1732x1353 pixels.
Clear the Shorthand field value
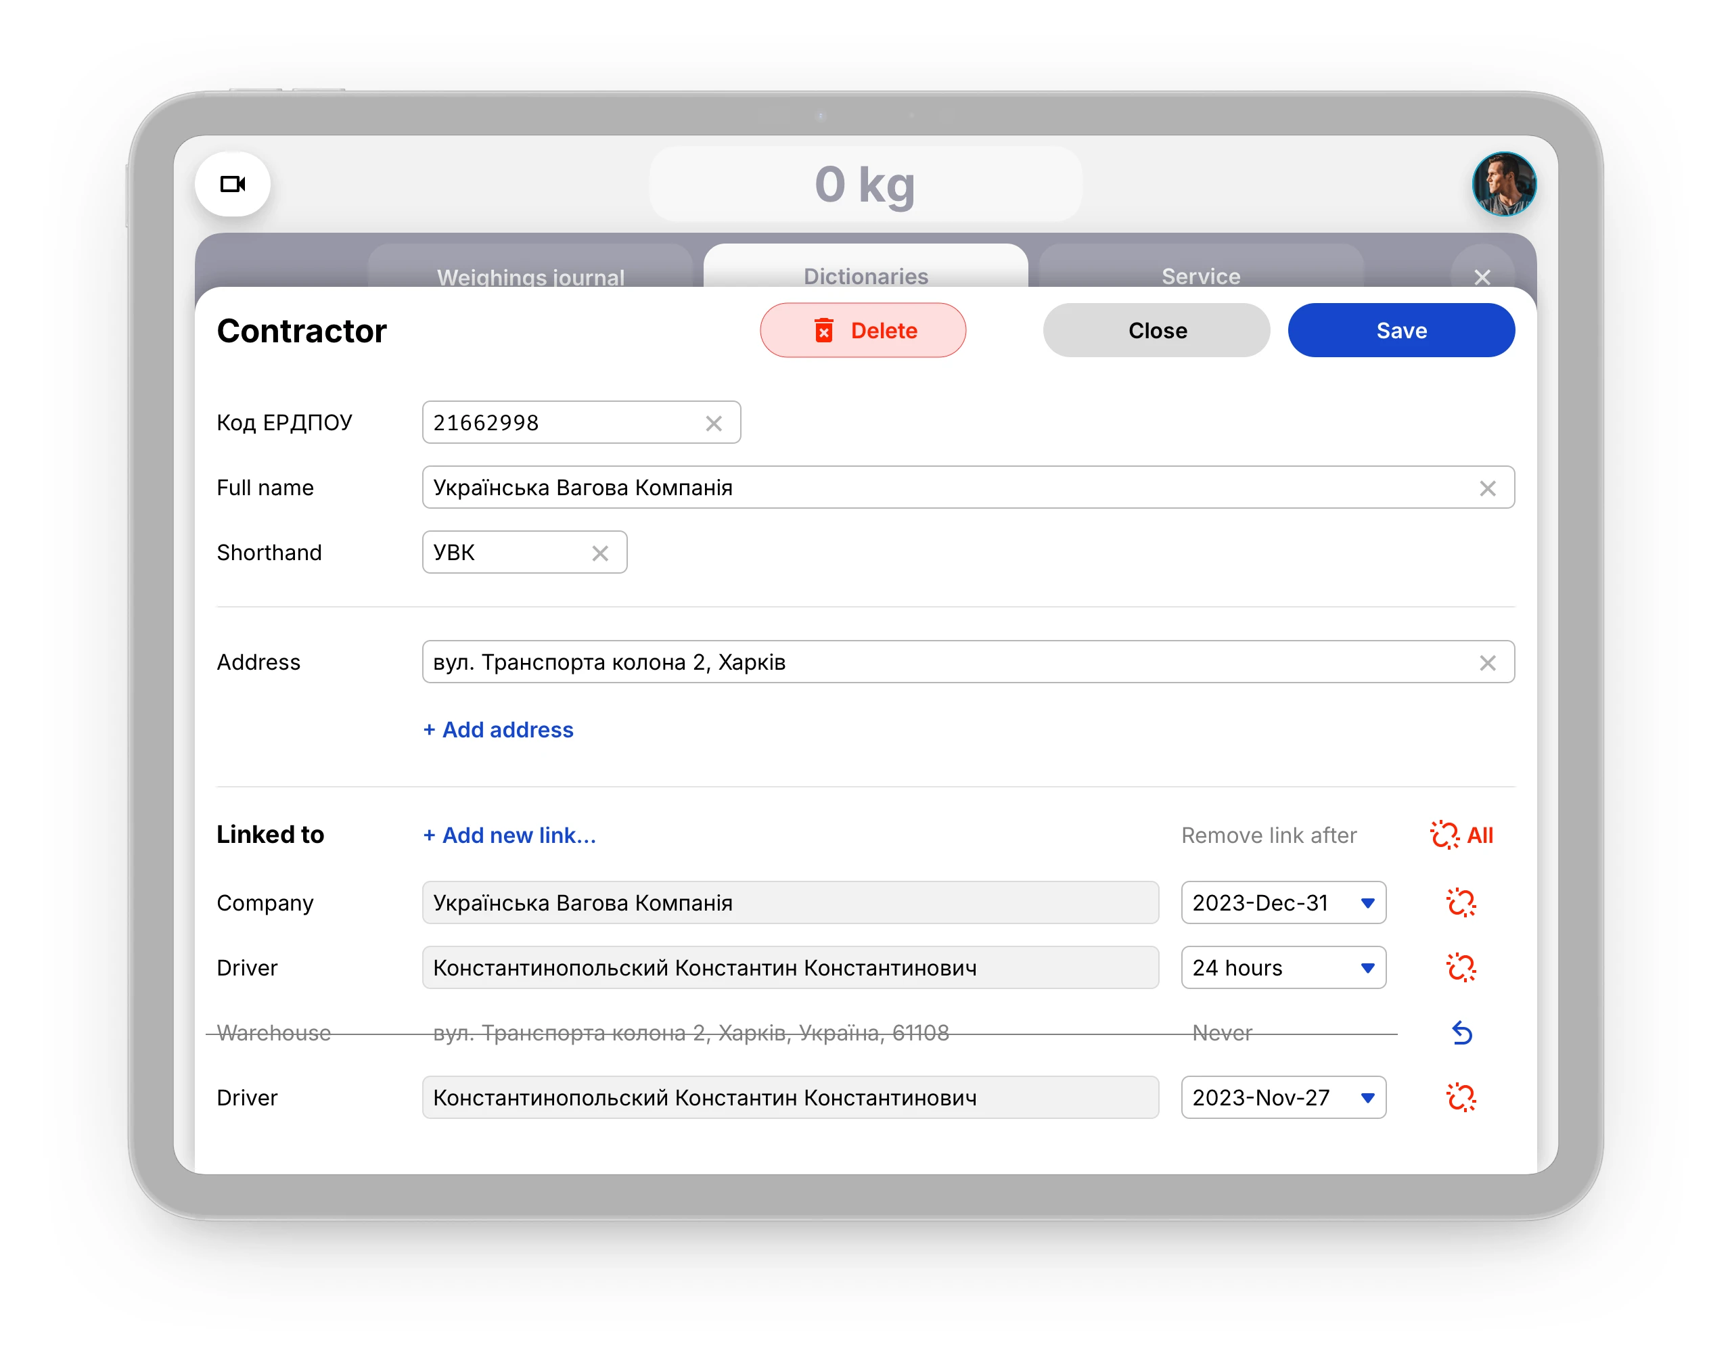coord(599,553)
